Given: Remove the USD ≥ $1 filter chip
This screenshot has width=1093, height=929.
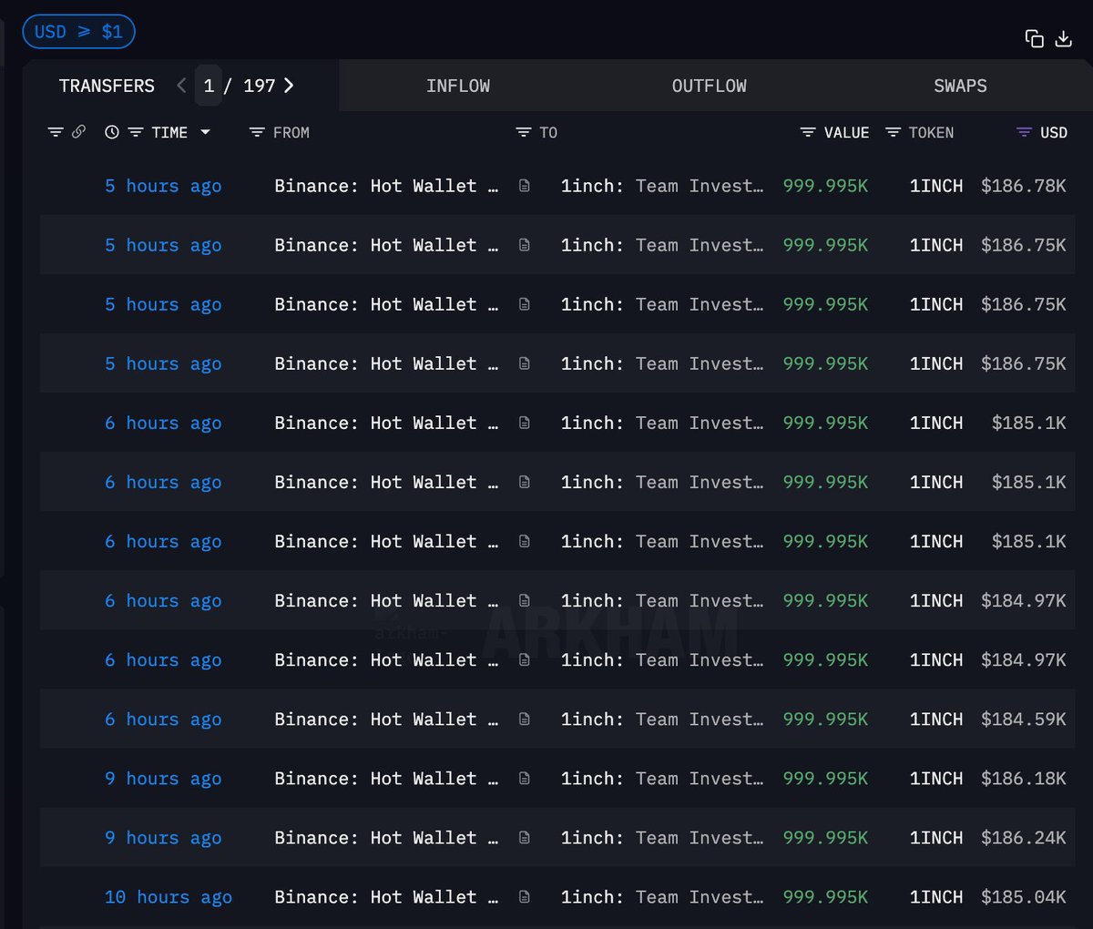Looking at the screenshot, I should click(78, 32).
